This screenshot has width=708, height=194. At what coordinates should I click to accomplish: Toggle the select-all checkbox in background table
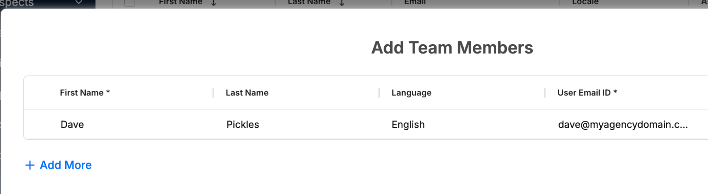[x=130, y=3]
